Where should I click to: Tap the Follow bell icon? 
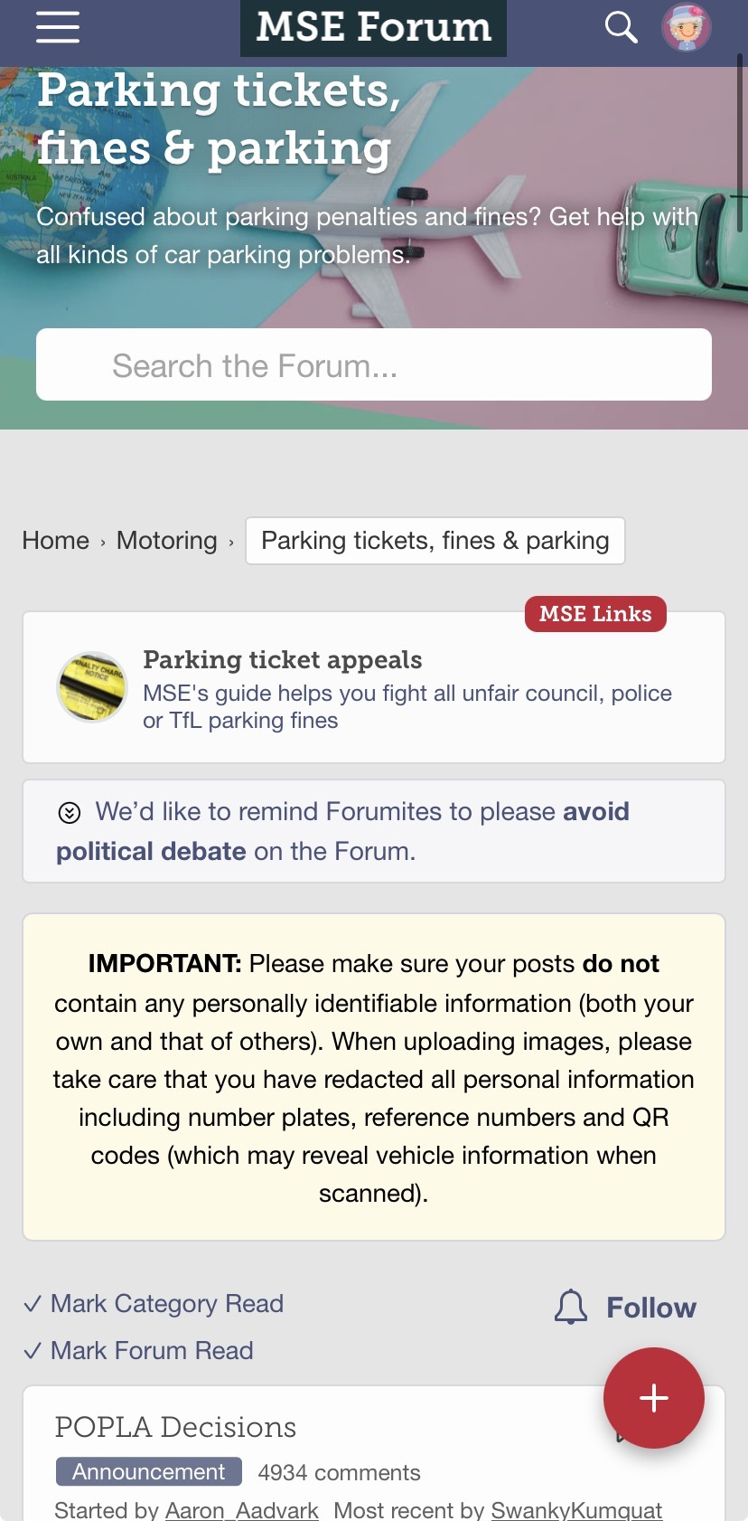click(x=571, y=1308)
